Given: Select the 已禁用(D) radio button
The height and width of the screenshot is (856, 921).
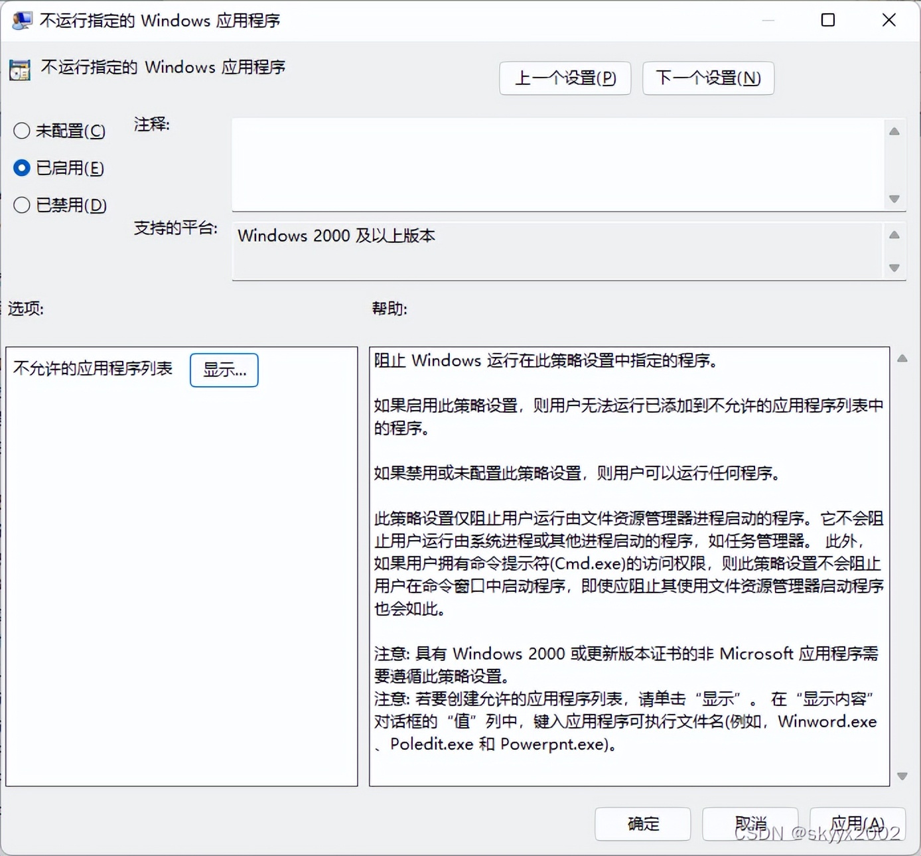Looking at the screenshot, I should pyautogui.click(x=22, y=205).
